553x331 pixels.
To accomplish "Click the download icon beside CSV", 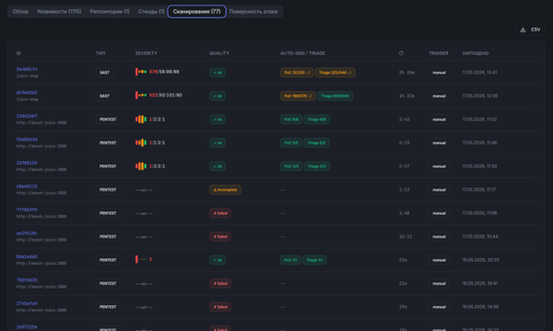I will click(x=523, y=29).
